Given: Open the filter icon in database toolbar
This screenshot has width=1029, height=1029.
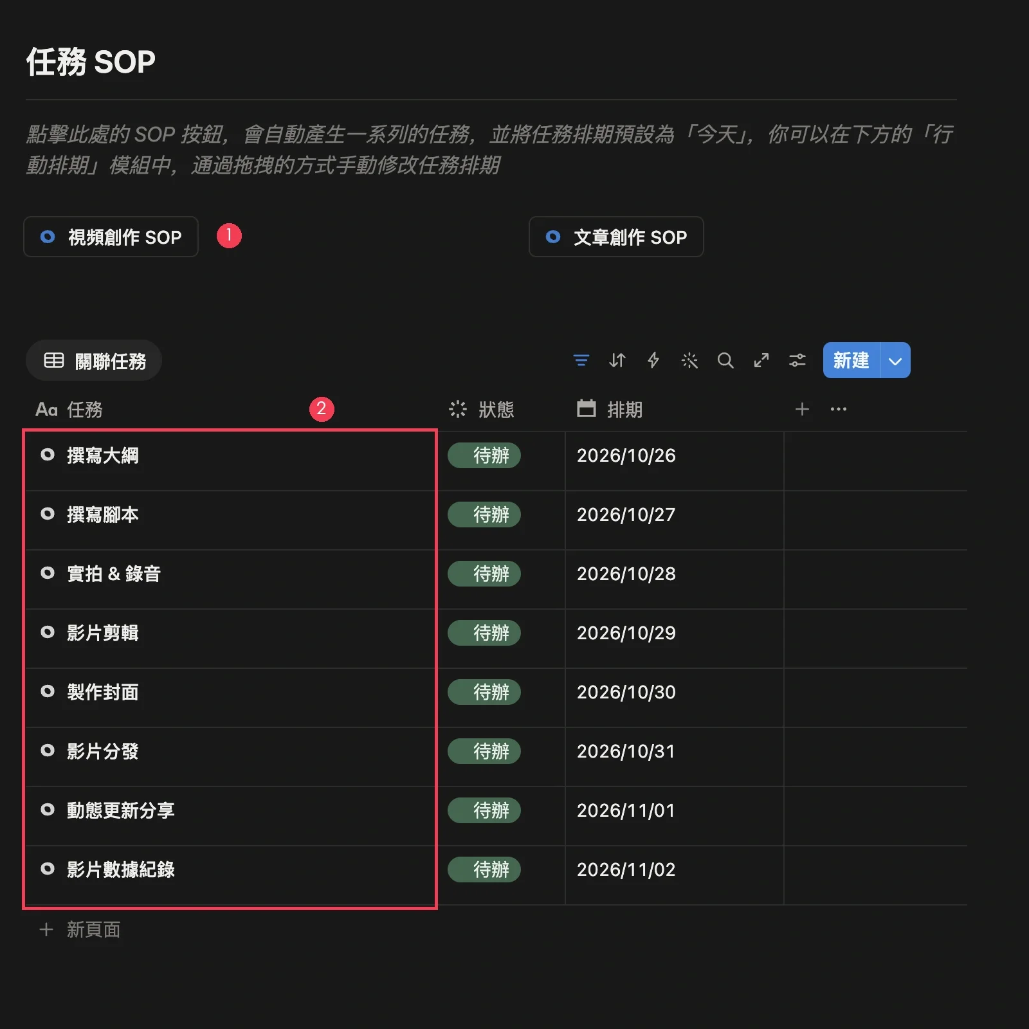Looking at the screenshot, I should pos(581,360).
